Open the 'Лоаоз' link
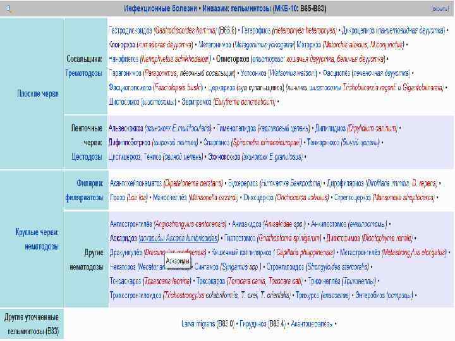 118,198
